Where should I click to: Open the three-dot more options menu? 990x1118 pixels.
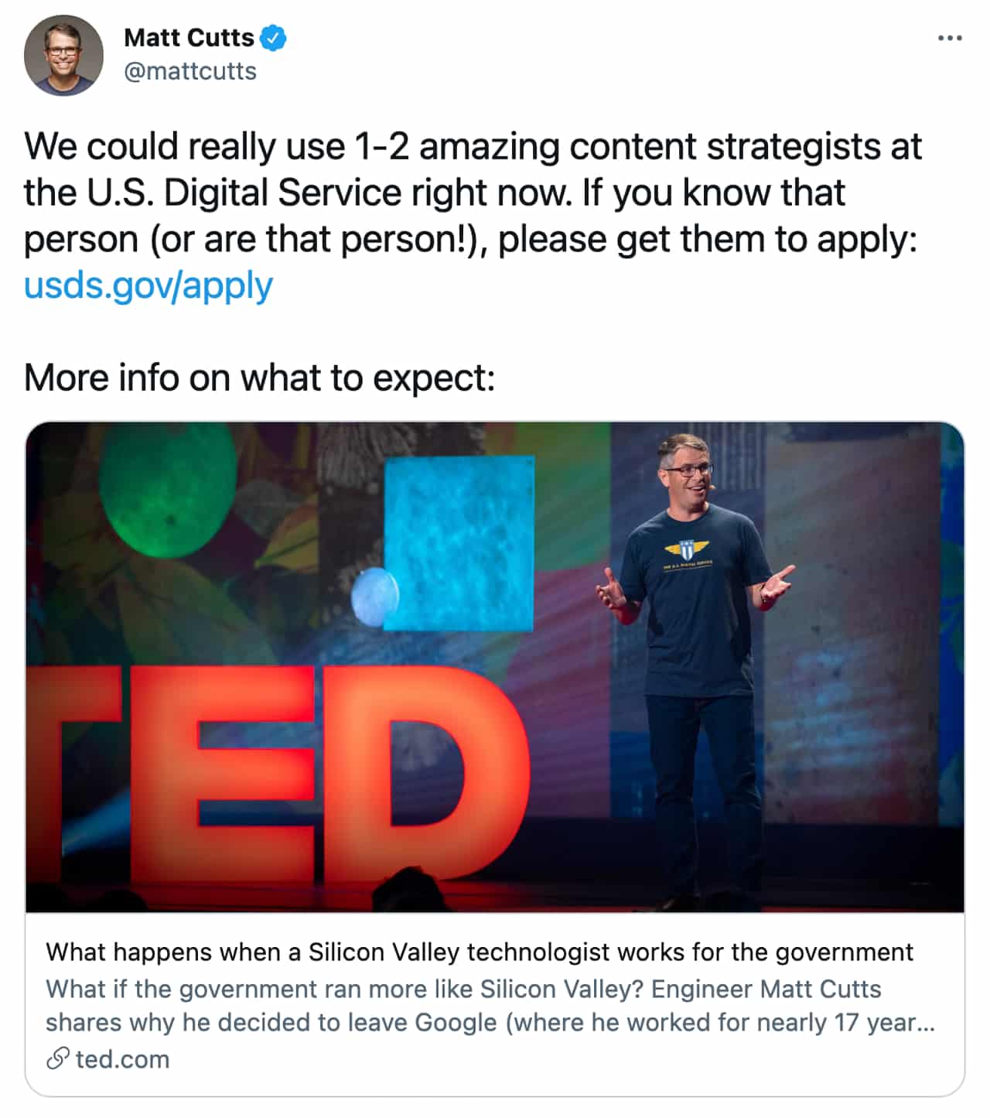(x=949, y=38)
